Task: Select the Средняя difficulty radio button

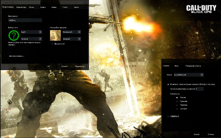Action: pos(177,101)
